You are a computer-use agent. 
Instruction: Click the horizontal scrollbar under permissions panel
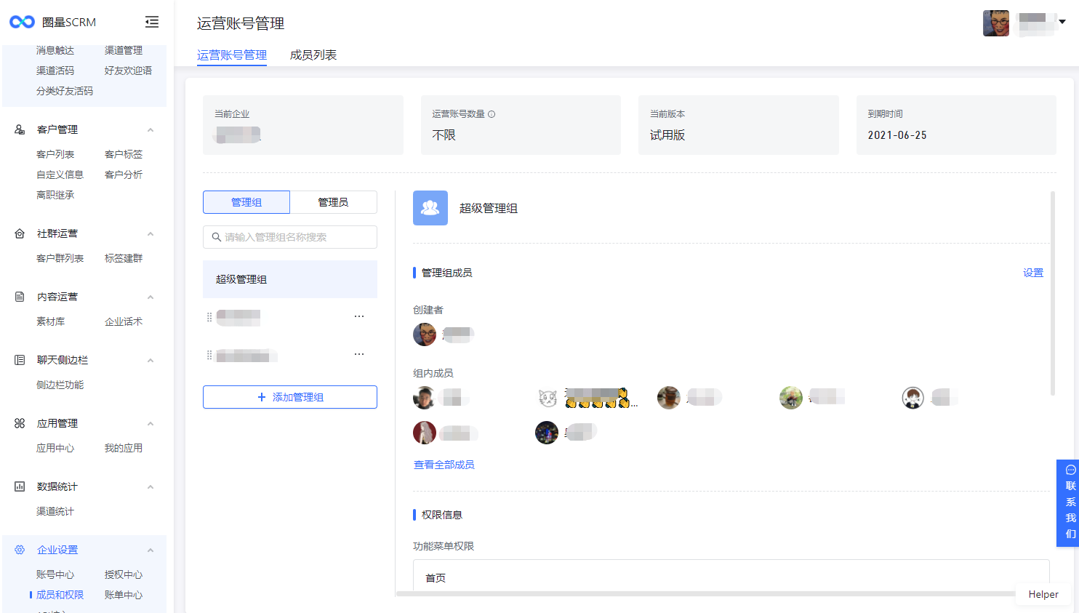(705, 594)
